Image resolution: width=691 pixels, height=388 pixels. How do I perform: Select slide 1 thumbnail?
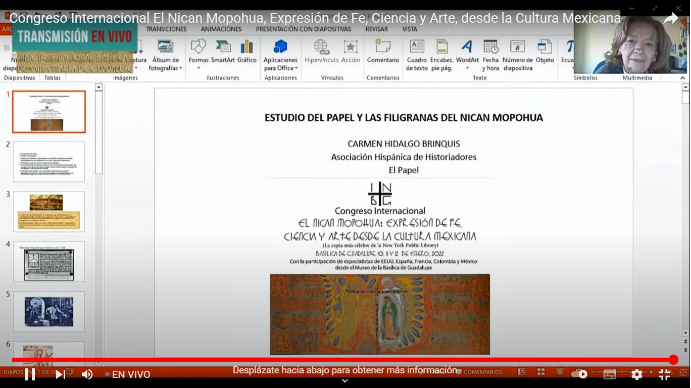click(49, 112)
